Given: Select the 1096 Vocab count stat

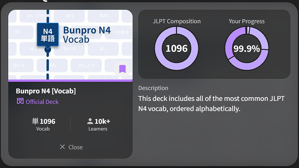Looking at the screenshot, I should [43, 125].
